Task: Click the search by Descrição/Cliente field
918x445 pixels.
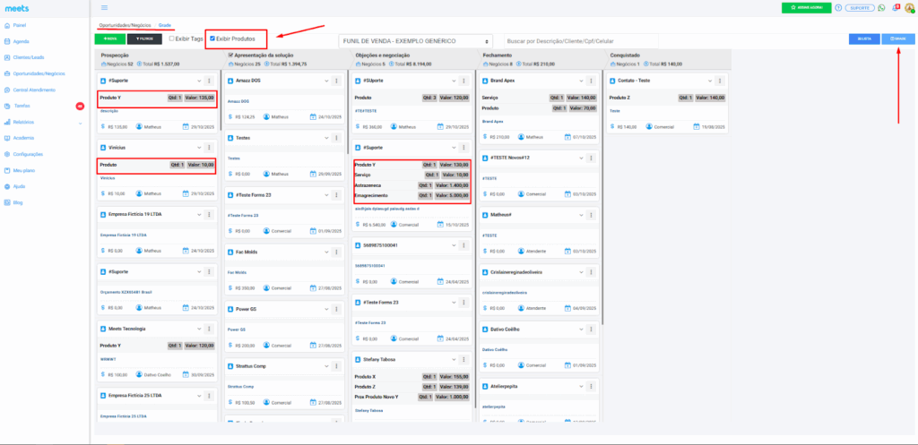Action: pyautogui.click(x=580, y=41)
